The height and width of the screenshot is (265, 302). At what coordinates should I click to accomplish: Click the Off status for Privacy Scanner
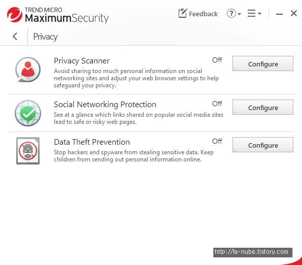[x=217, y=60]
